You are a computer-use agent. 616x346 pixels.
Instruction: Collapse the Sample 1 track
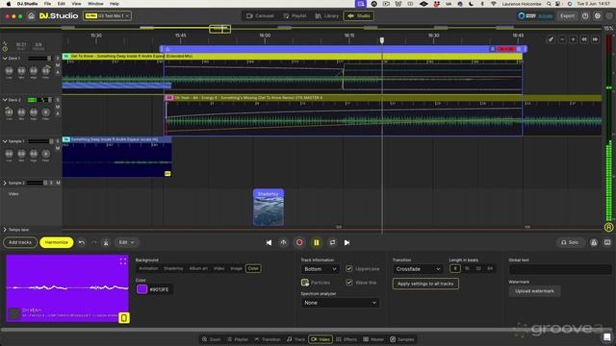pos(5,141)
